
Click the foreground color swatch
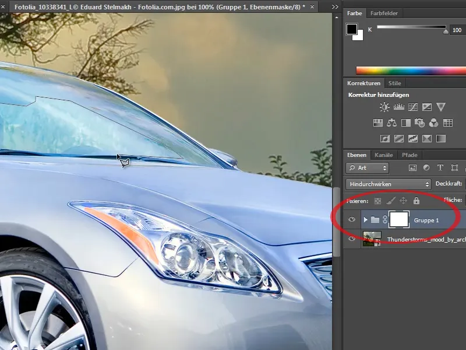[x=352, y=29]
